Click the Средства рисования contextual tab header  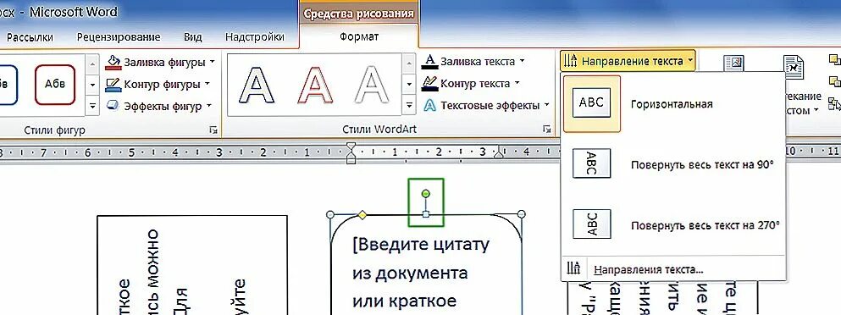[x=359, y=14]
